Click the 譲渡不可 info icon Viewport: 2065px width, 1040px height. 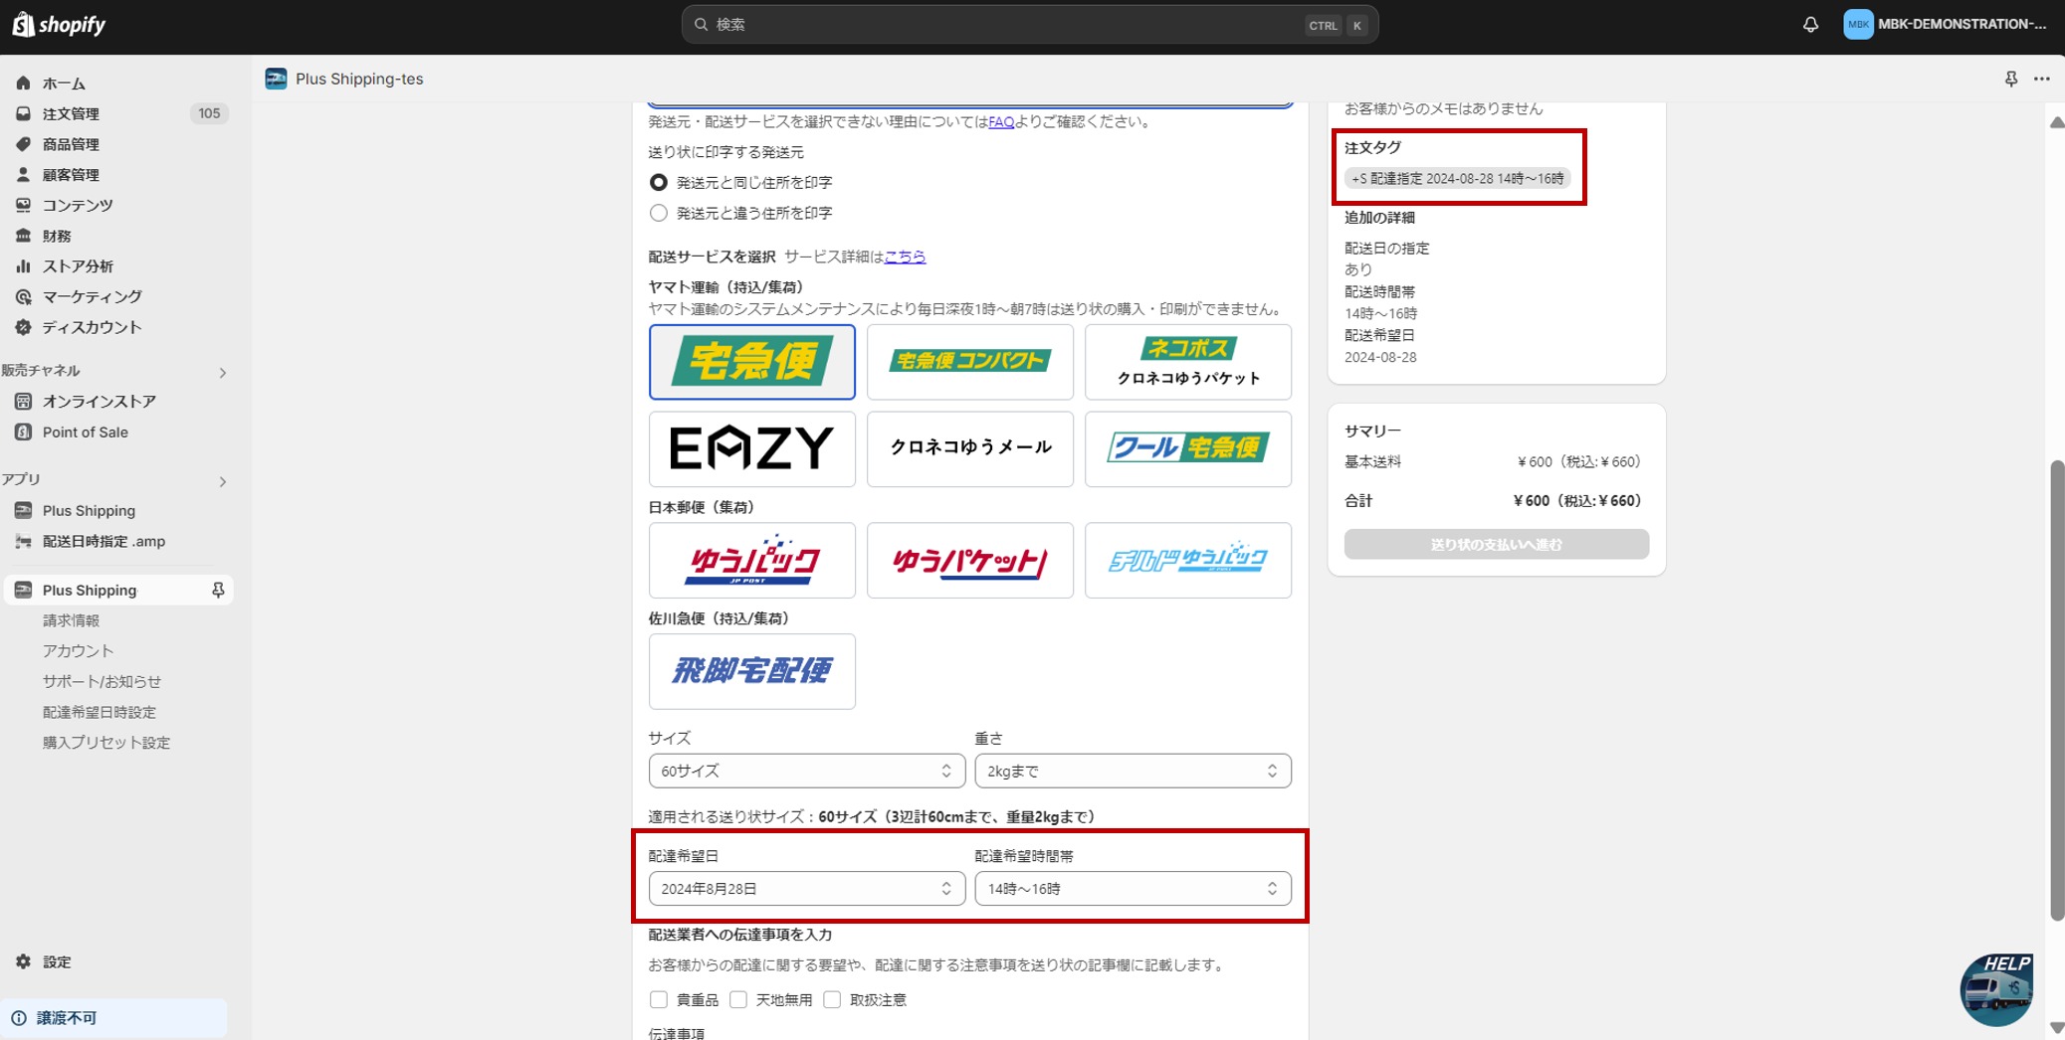(19, 1018)
